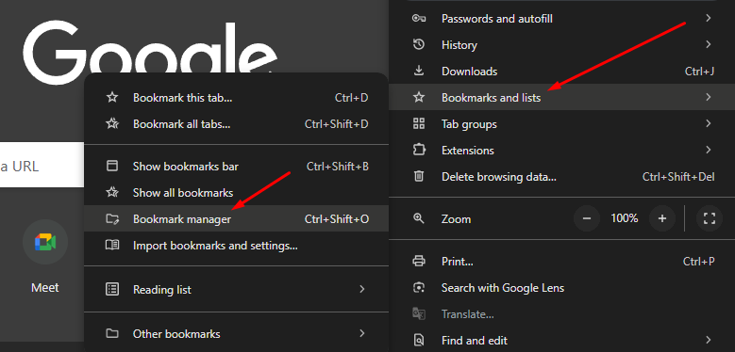Open Bookmark manager from the submenu
The width and height of the screenshot is (735, 352).
tap(236, 218)
